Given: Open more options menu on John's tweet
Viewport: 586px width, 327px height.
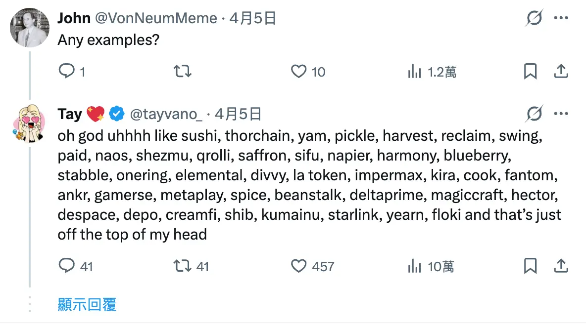Looking at the screenshot, I should point(561,19).
